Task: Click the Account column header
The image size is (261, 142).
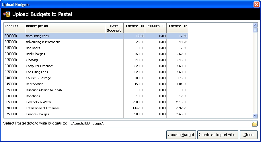Action: pyautogui.click(x=14, y=28)
